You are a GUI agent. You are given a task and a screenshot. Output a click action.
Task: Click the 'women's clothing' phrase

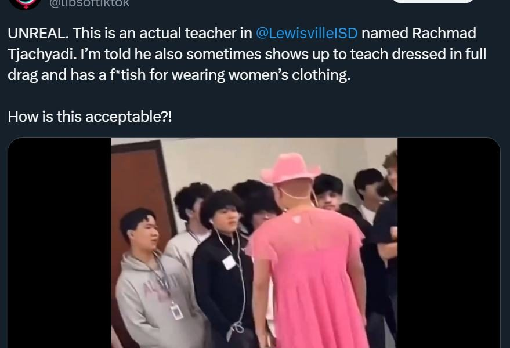click(x=290, y=75)
